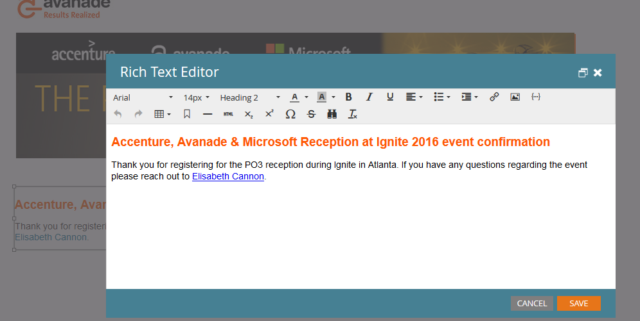
Task: Open the Font Family dropdown showing Arial
Action: click(x=143, y=97)
